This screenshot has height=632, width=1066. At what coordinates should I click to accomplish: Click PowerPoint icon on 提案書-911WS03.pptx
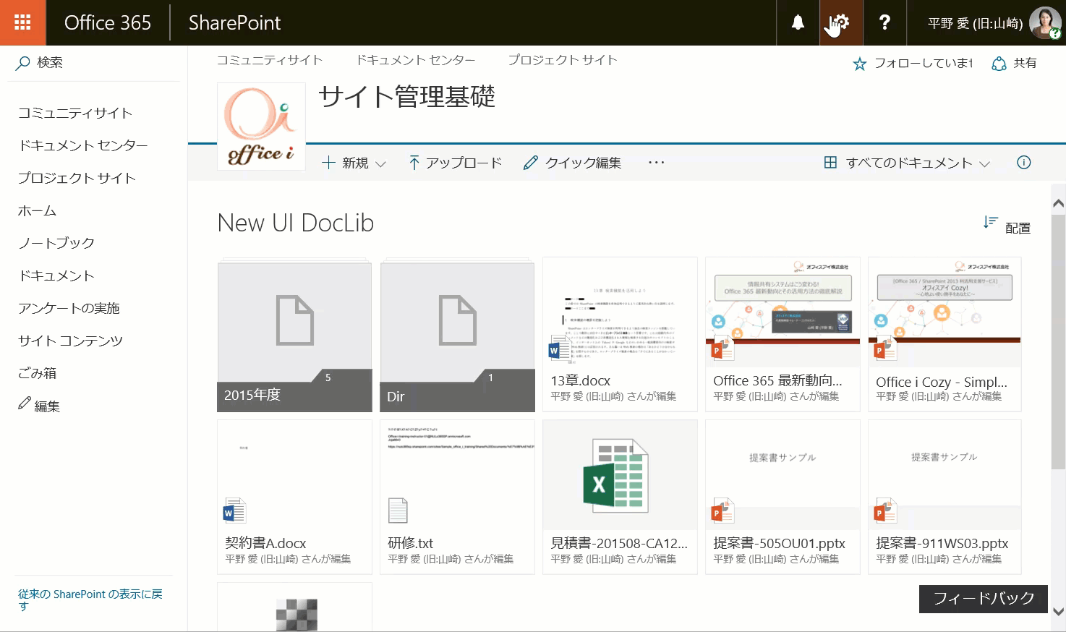pos(885,511)
